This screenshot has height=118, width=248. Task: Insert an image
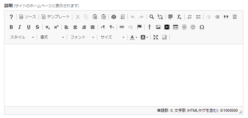pyautogui.click(x=158, y=27)
